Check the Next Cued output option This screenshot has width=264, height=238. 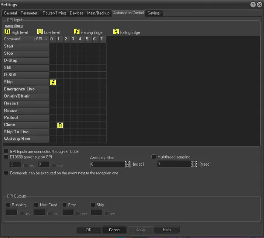coord(36,205)
